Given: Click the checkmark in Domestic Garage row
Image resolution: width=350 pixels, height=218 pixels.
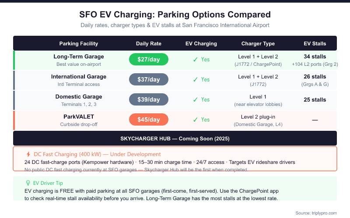Looking at the screenshot, I should click(x=196, y=100).
